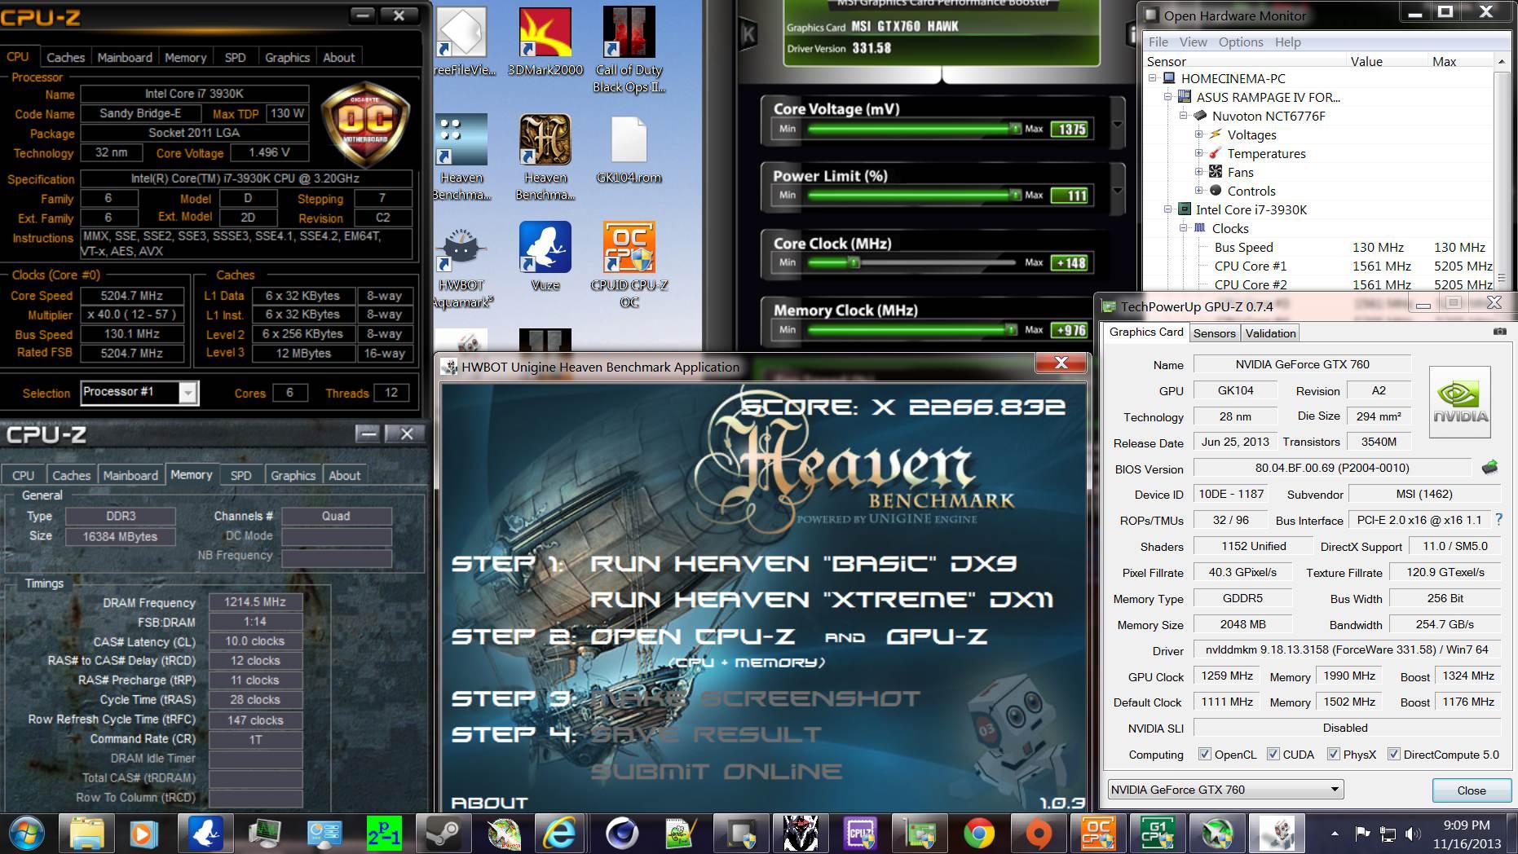Show hidden system tray icons
Image resolution: width=1518 pixels, height=854 pixels.
coord(1334,834)
